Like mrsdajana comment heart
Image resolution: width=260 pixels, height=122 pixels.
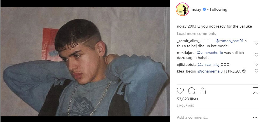[256, 55]
